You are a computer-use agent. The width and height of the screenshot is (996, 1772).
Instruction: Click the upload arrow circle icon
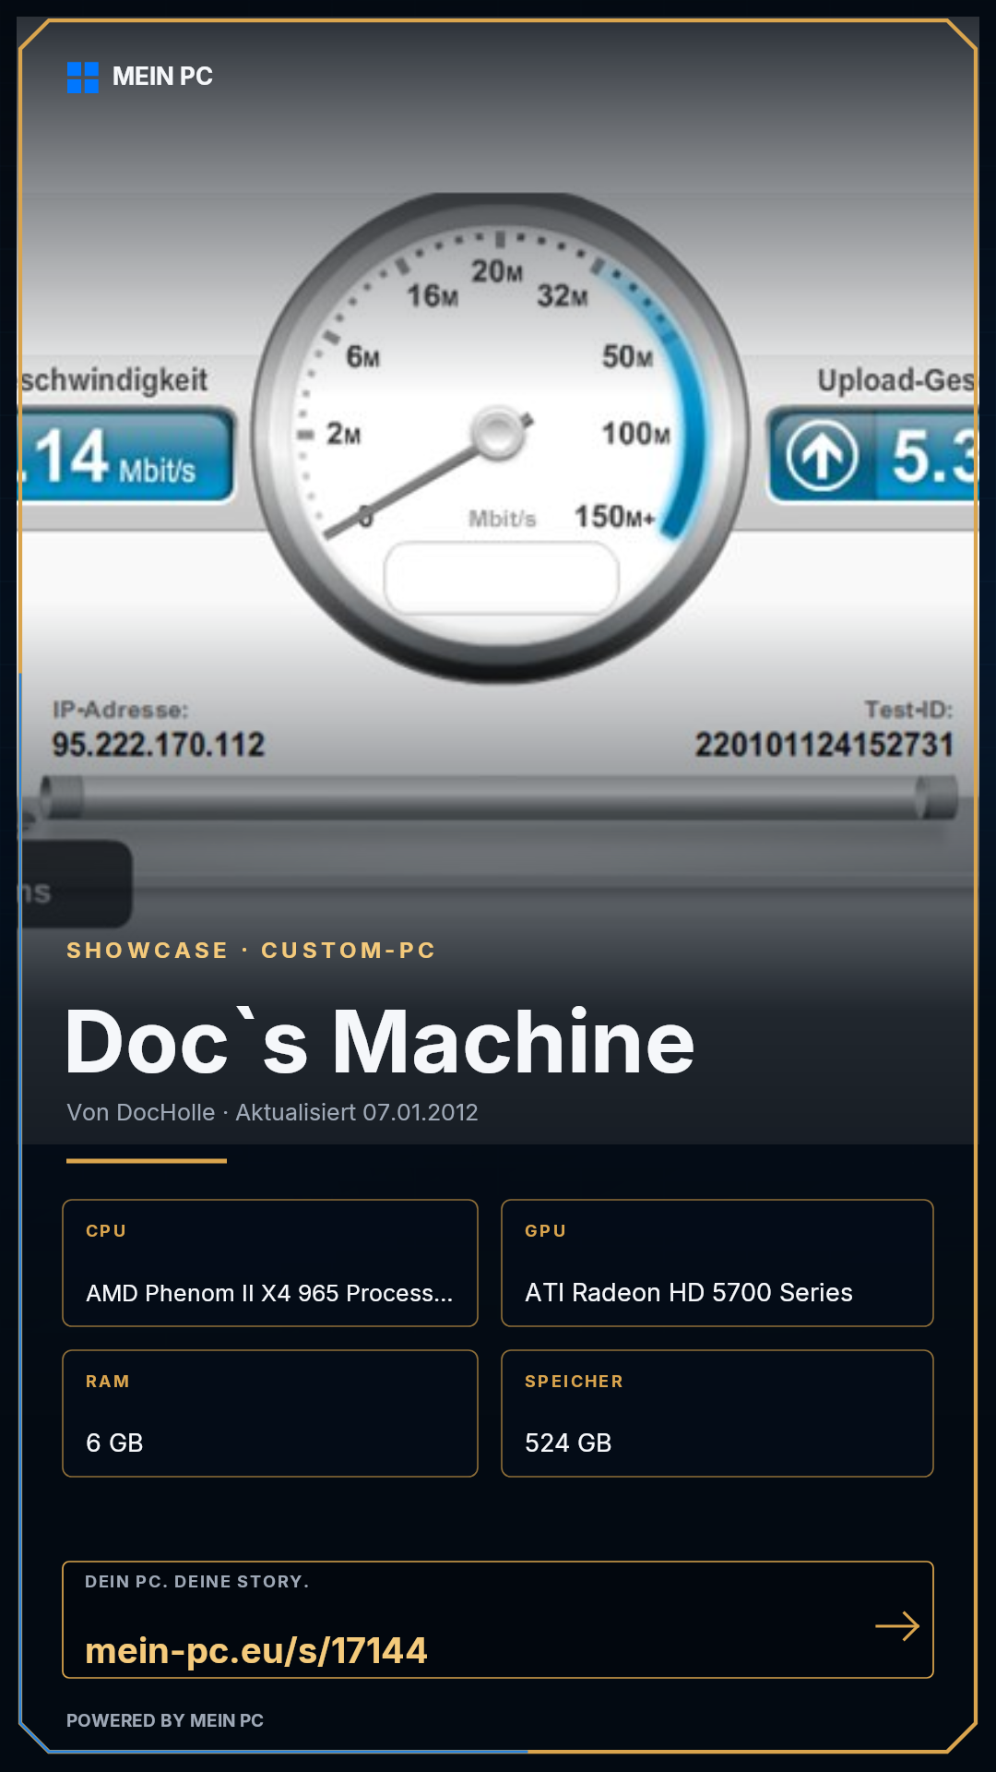pyautogui.click(x=822, y=455)
